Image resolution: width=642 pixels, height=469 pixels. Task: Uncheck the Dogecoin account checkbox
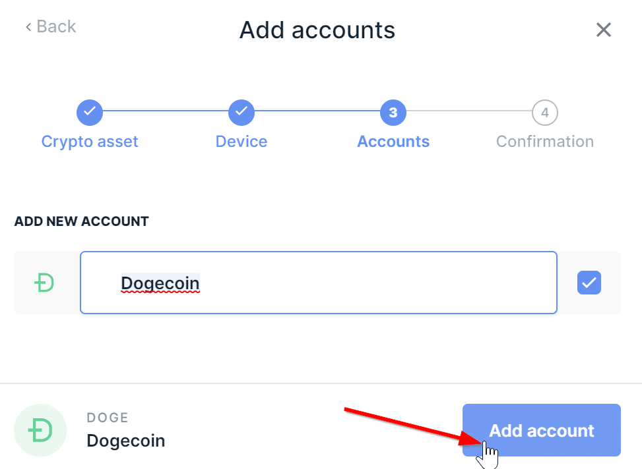point(589,283)
